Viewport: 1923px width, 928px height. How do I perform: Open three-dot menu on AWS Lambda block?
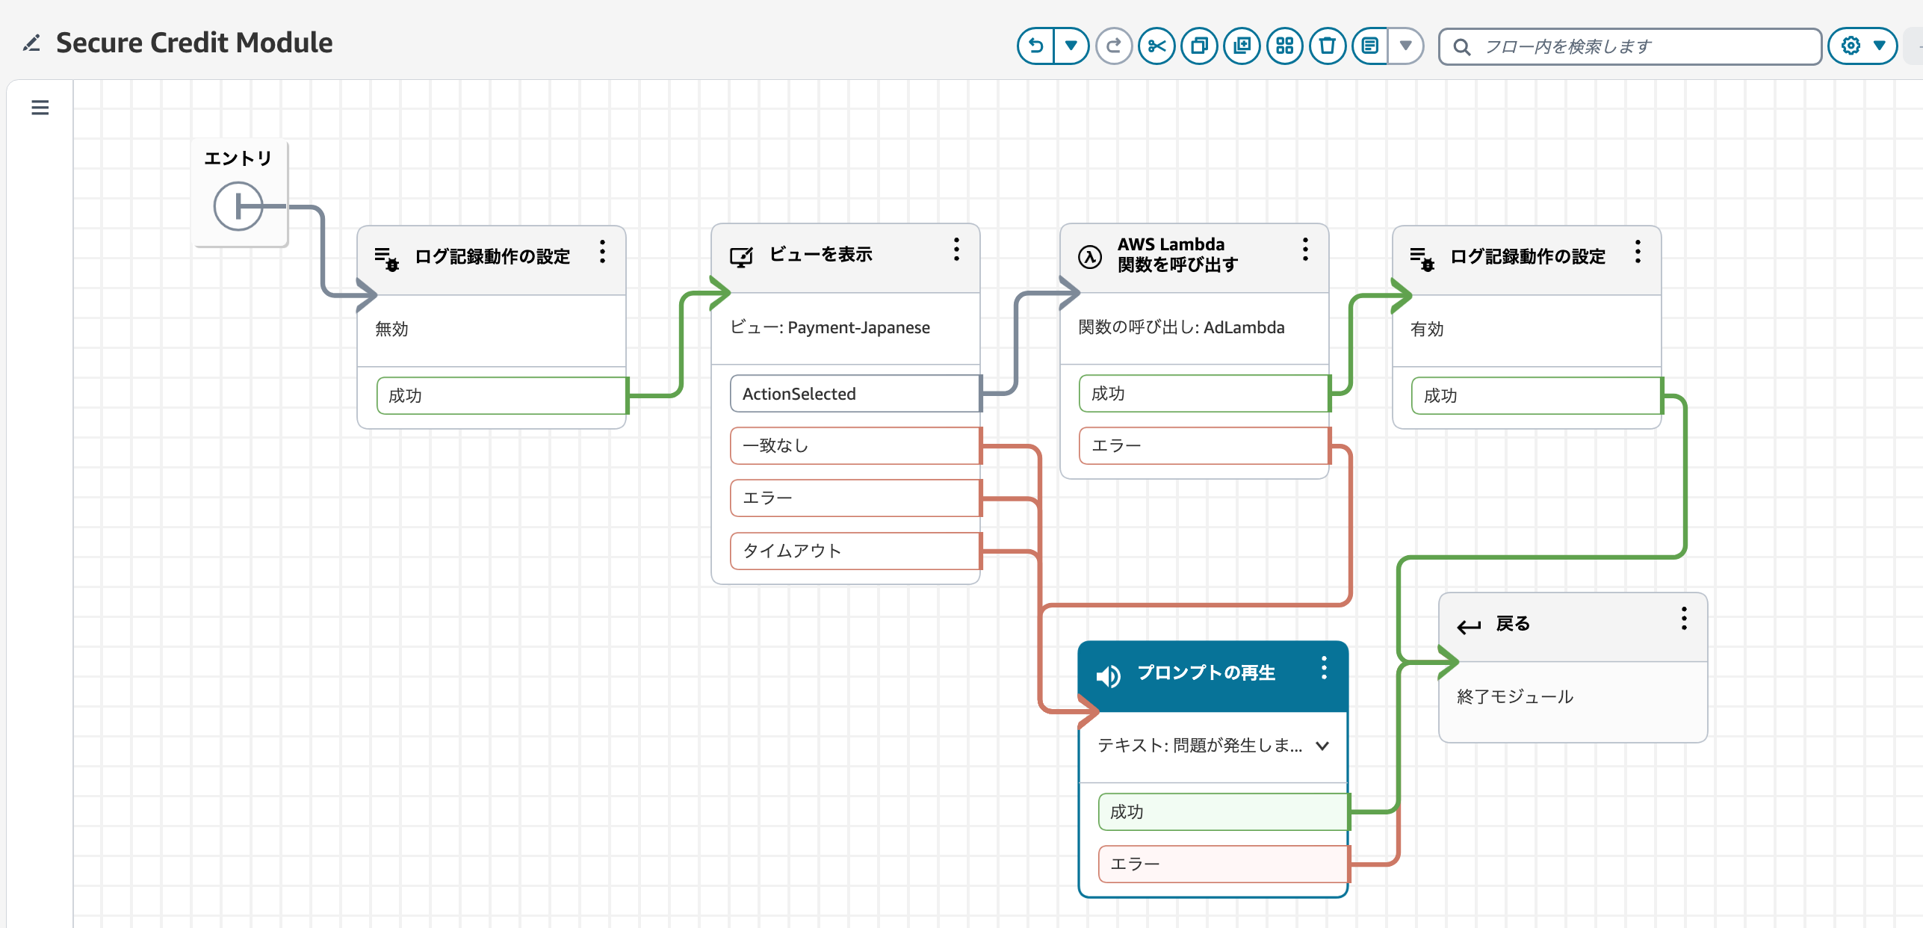(x=1305, y=250)
